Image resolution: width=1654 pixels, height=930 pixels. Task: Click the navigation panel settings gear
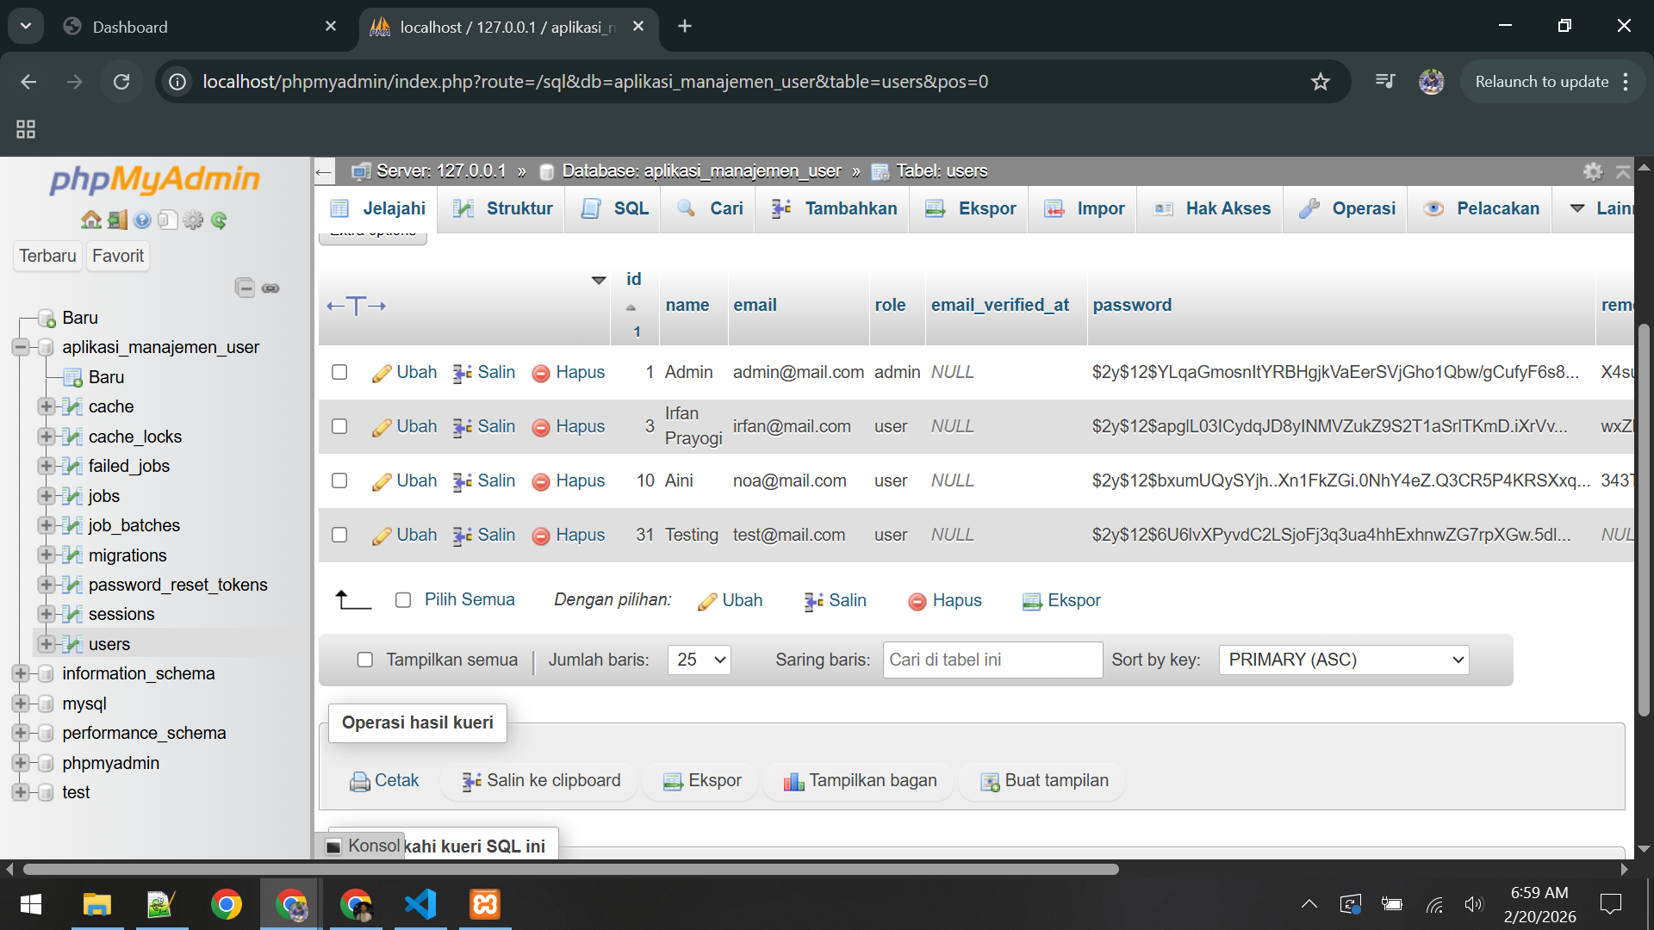click(194, 220)
